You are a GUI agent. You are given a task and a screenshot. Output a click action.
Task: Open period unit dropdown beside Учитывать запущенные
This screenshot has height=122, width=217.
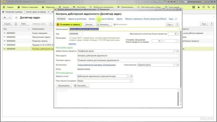(x=178, y=41)
